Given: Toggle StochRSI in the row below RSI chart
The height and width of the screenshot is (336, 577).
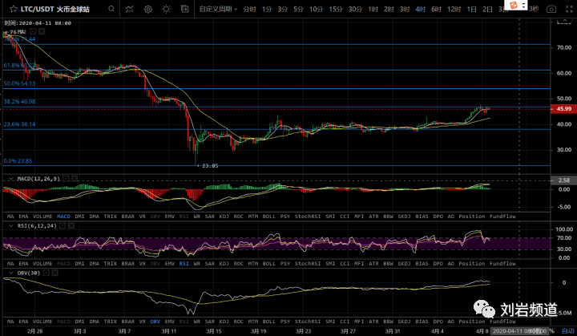Looking at the screenshot, I should pos(308,263).
